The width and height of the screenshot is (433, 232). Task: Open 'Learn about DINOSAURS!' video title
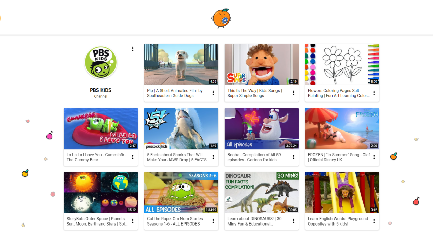pyautogui.click(x=255, y=221)
